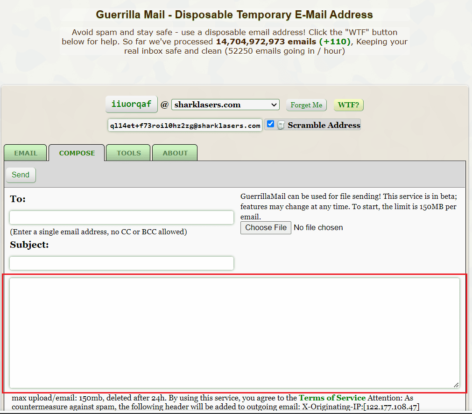472x414 pixels.
Task: Uncheck the Scramble Address checkbox
Action: [x=270, y=124]
